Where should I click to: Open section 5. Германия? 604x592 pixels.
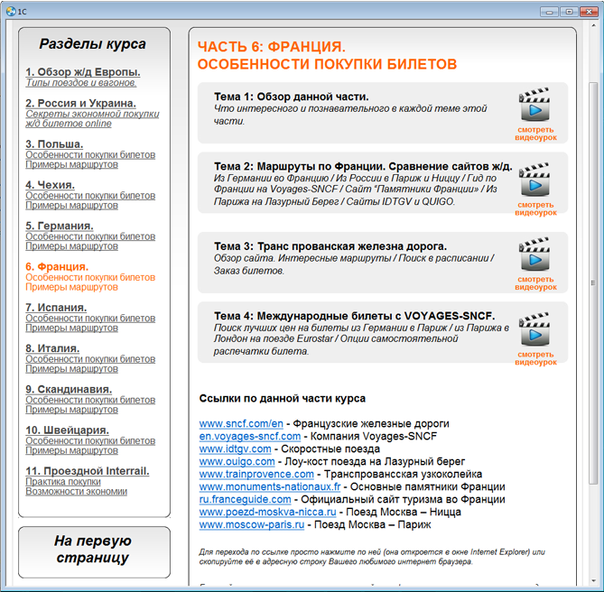60,226
